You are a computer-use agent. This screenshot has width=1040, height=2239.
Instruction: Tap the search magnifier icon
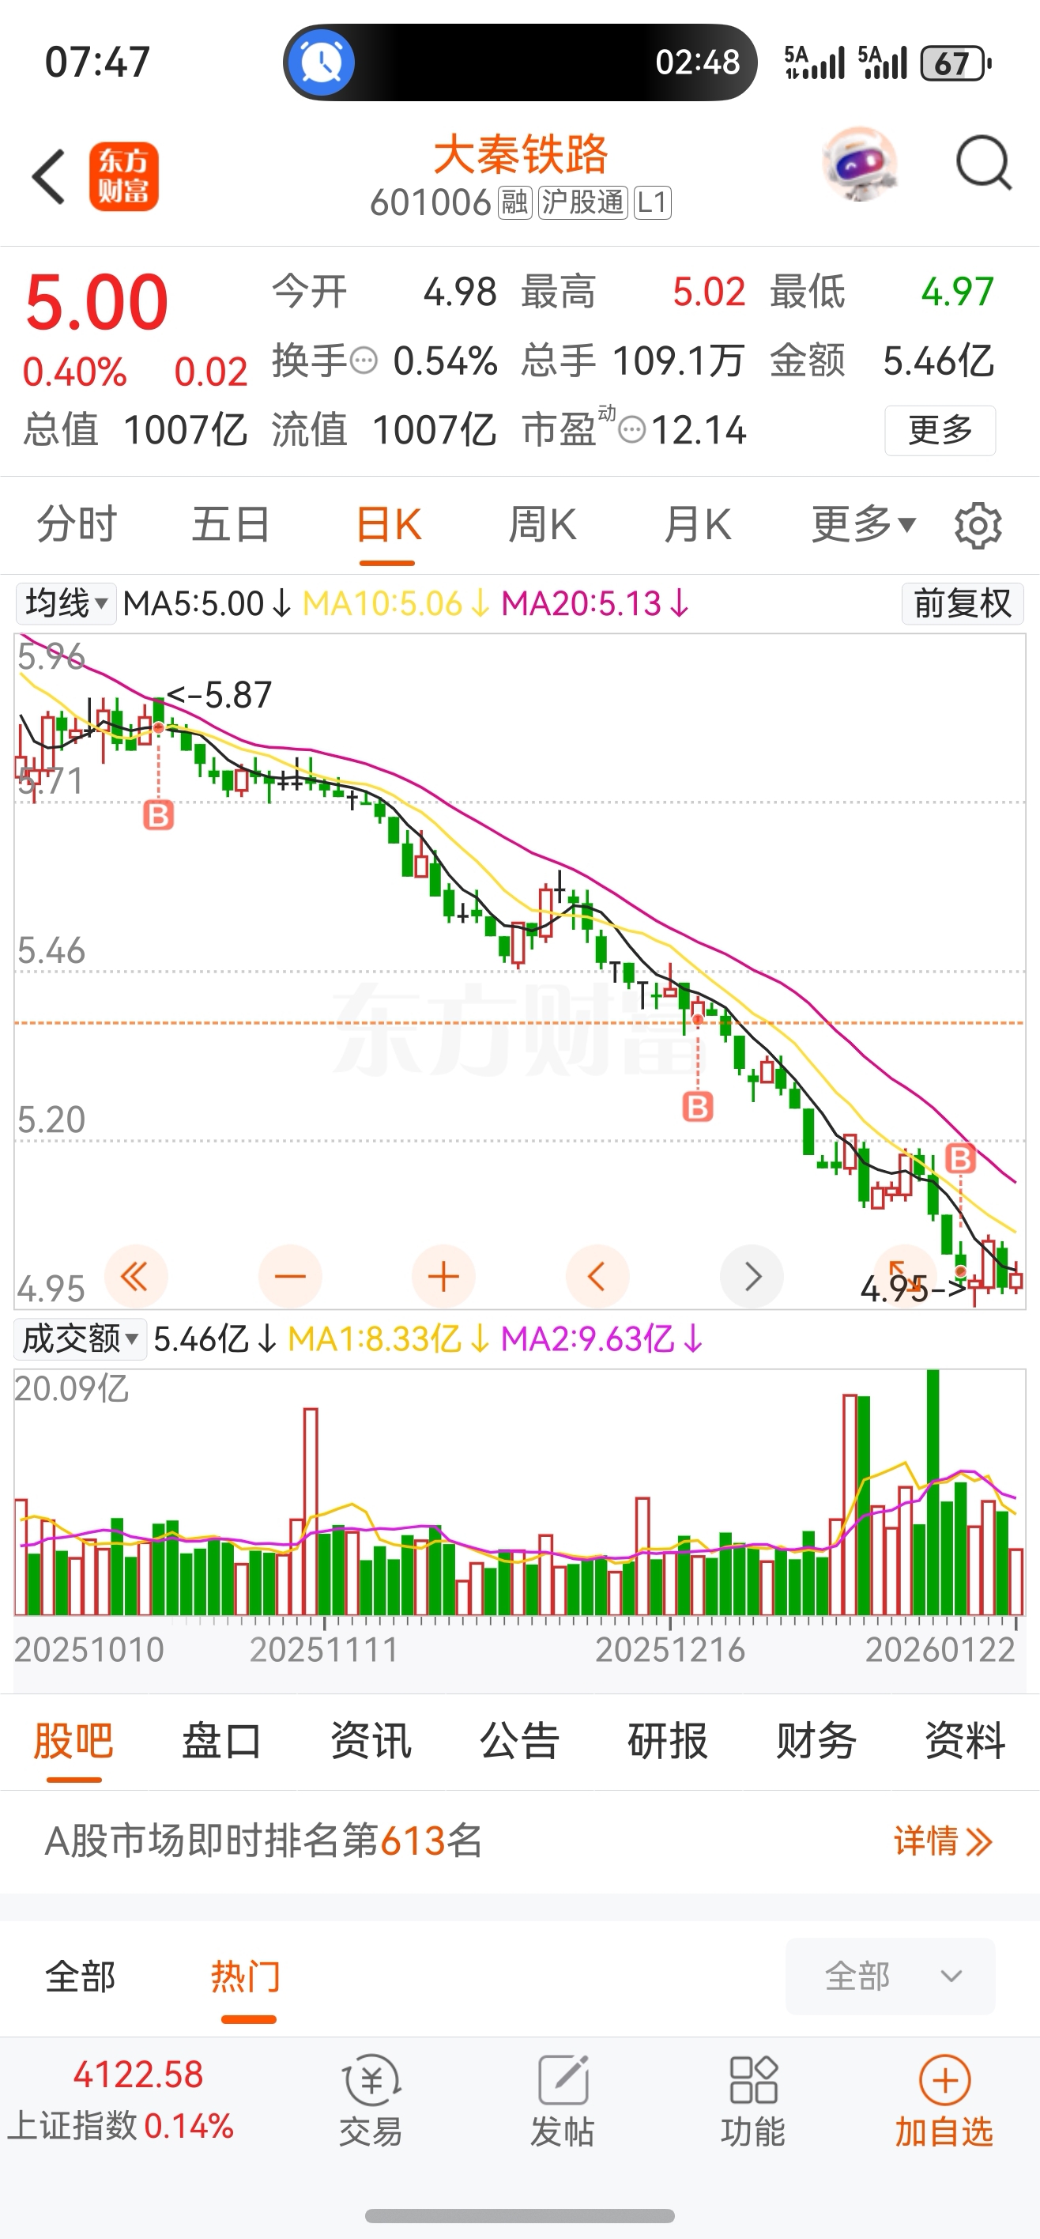pyautogui.click(x=984, y=164)
